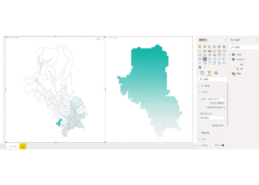This screenshot has height=185, width=259.
Task: Collapse the Code (2) table
Action: pos(230,59)
